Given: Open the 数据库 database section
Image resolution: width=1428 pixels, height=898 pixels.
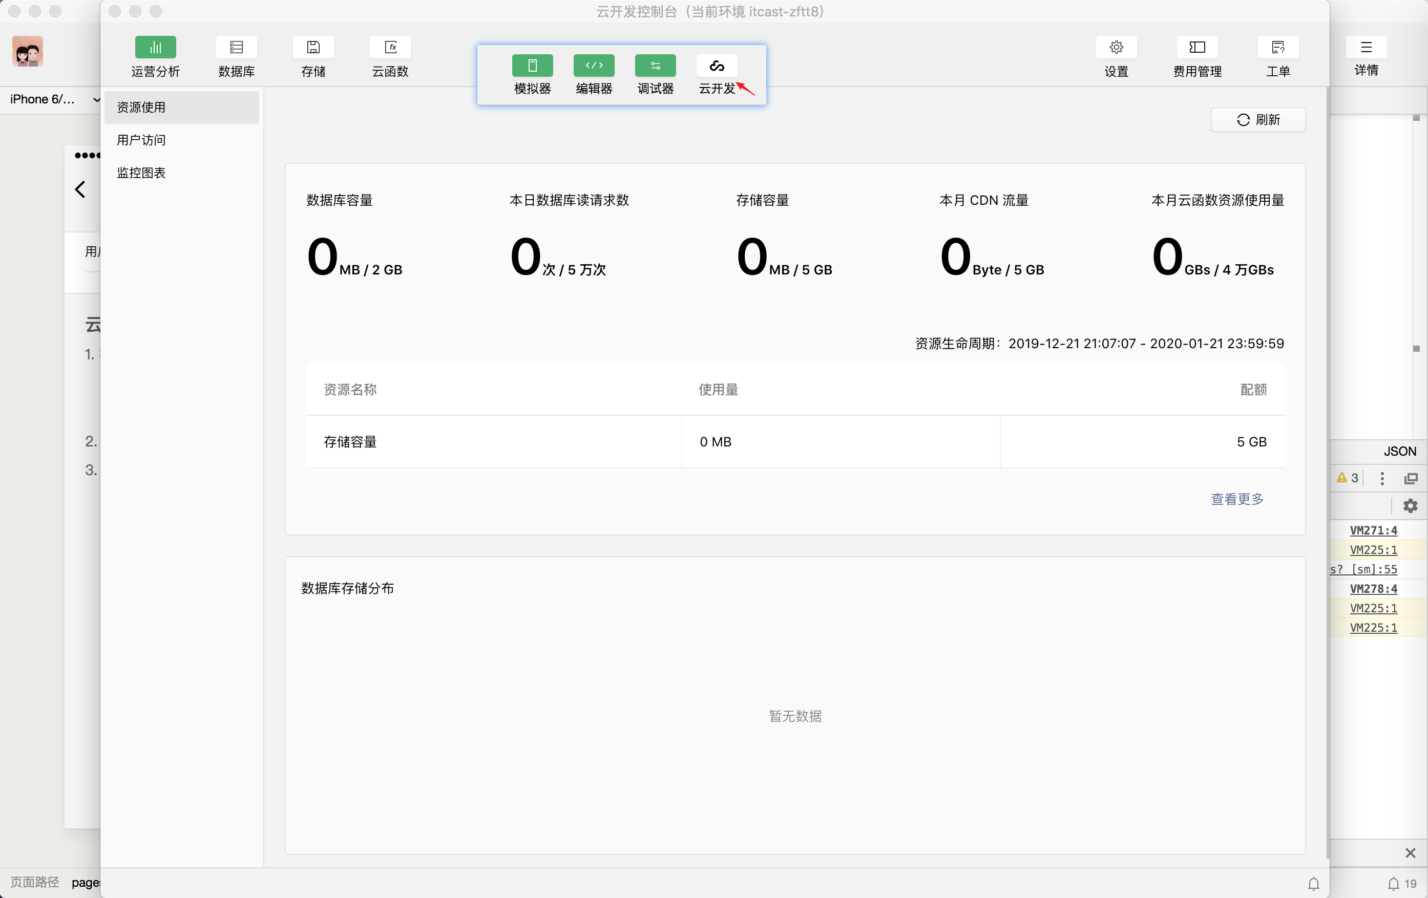Looking at the screenshot, I should click(x=236, y=57).
